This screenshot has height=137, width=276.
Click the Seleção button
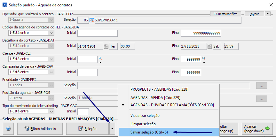pyautogui.click(x=87, y=129)
